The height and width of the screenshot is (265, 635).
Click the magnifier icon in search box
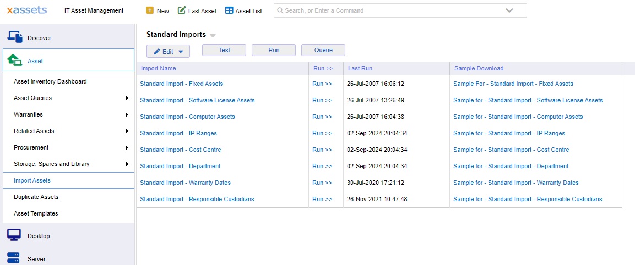coord(280,10)
